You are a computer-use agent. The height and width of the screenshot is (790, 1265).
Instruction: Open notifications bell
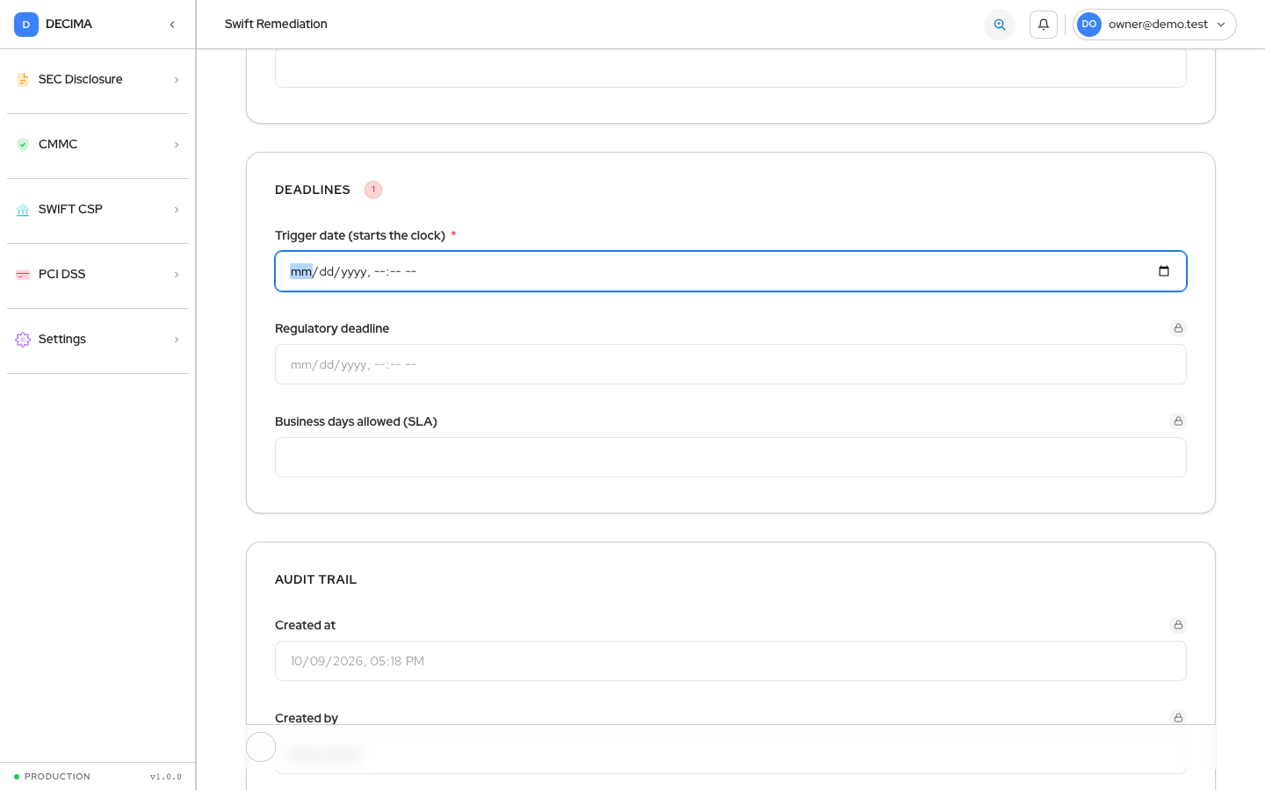point(1044,25)
